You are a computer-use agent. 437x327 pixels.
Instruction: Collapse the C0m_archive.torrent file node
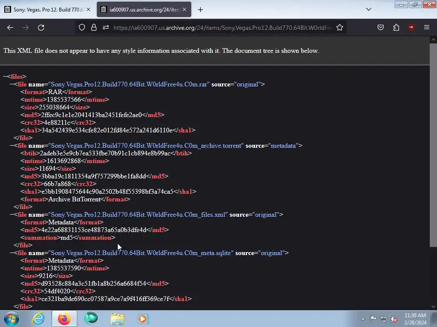(x=12, y=146)
